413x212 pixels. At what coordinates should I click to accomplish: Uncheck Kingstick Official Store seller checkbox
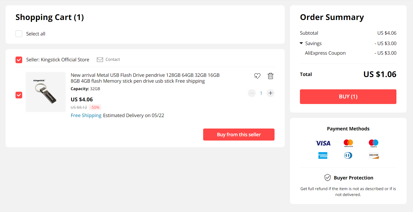[19, 60]
